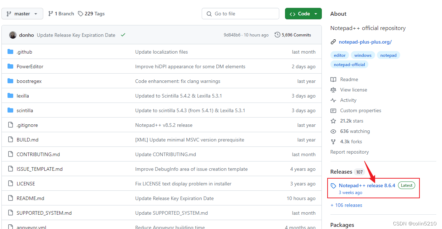Open the README.md file
The width and height of the screenshot is (442, 229).
30,198
